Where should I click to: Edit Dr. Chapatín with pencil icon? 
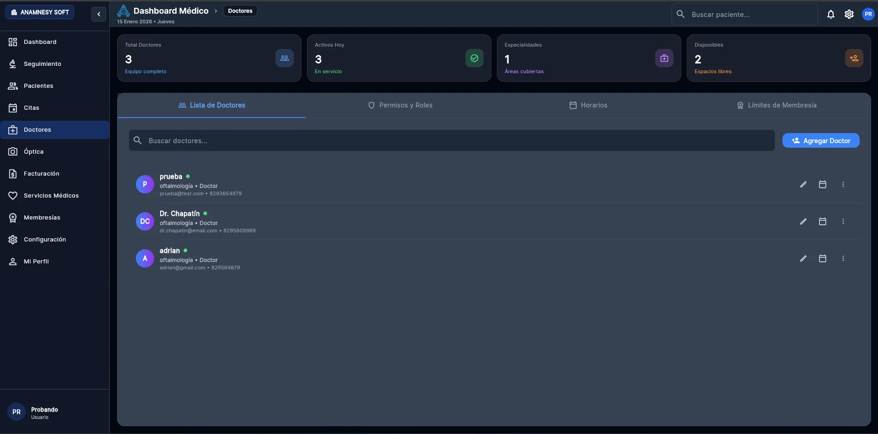[x=803, y=221]
